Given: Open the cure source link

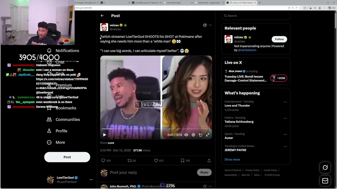Looking at the screenshot, I should coord(111,143).
